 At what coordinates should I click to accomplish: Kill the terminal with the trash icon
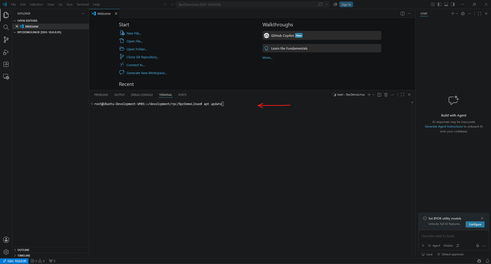386,95
